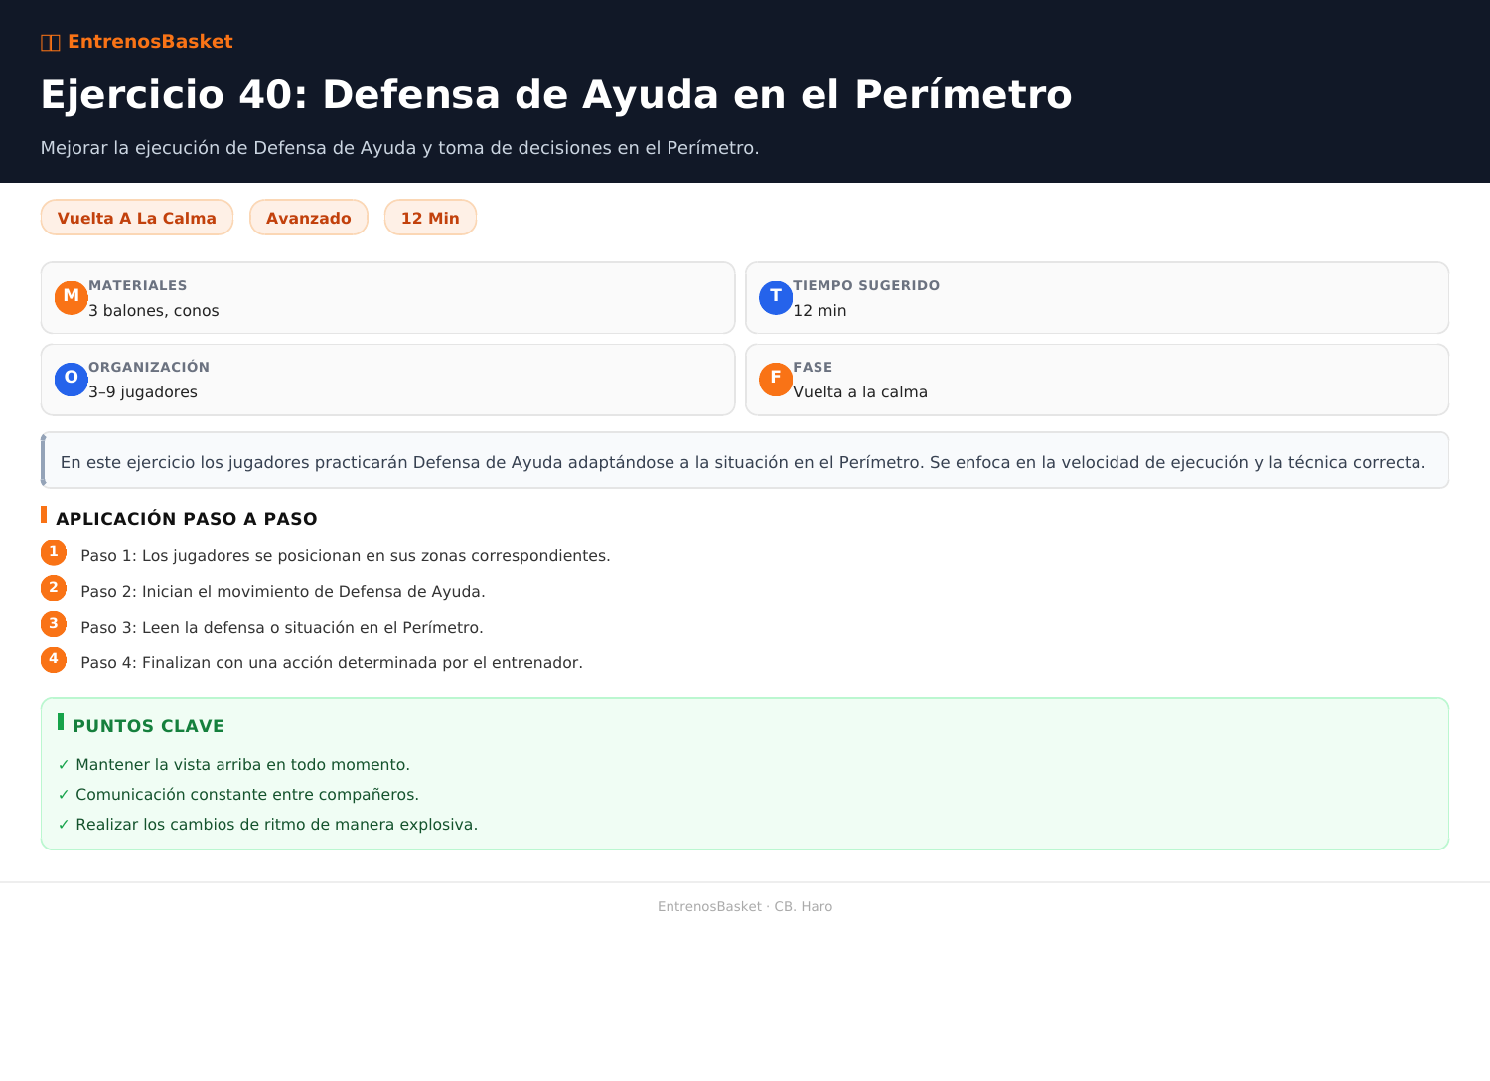
Task: Click the "12 min" suggested time value
Action: tap(819, 311)
